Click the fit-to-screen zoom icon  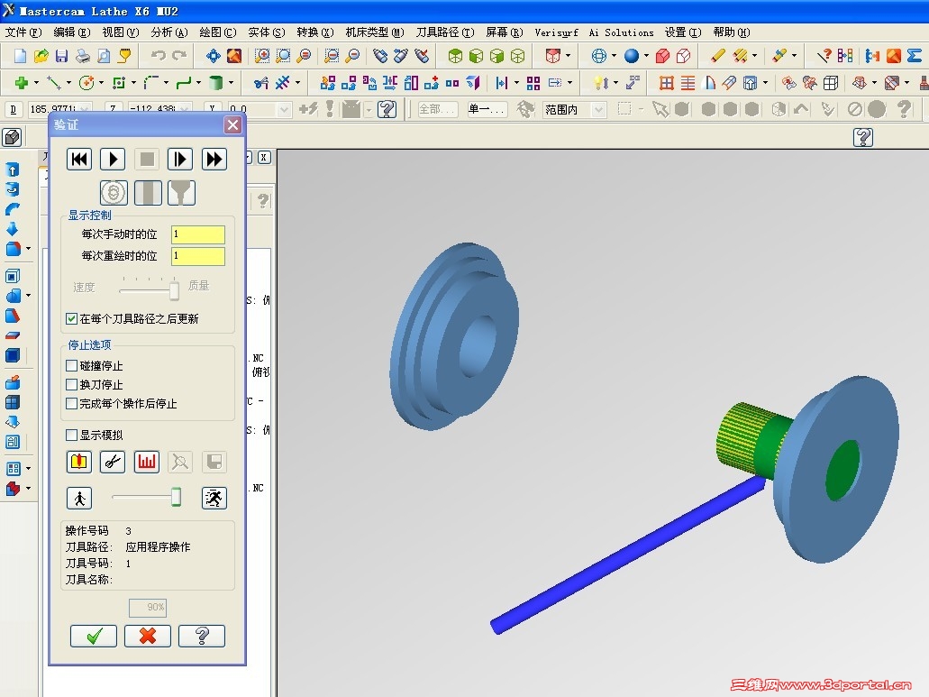(214, 56)
